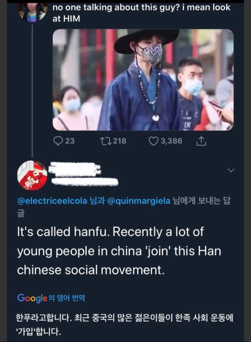251x342 pixels.
Task: Like the tweet with the heart icon
Action: pyautogui.click(x=154, y=141)
